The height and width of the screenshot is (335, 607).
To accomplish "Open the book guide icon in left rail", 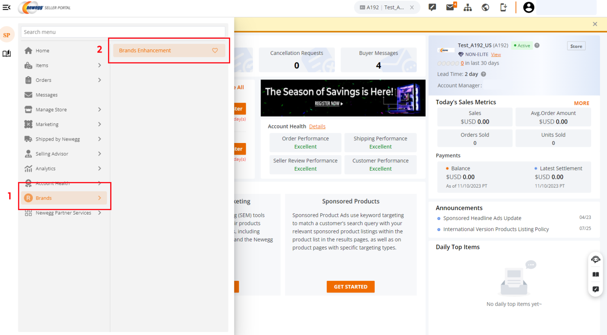I will (7, 54).
